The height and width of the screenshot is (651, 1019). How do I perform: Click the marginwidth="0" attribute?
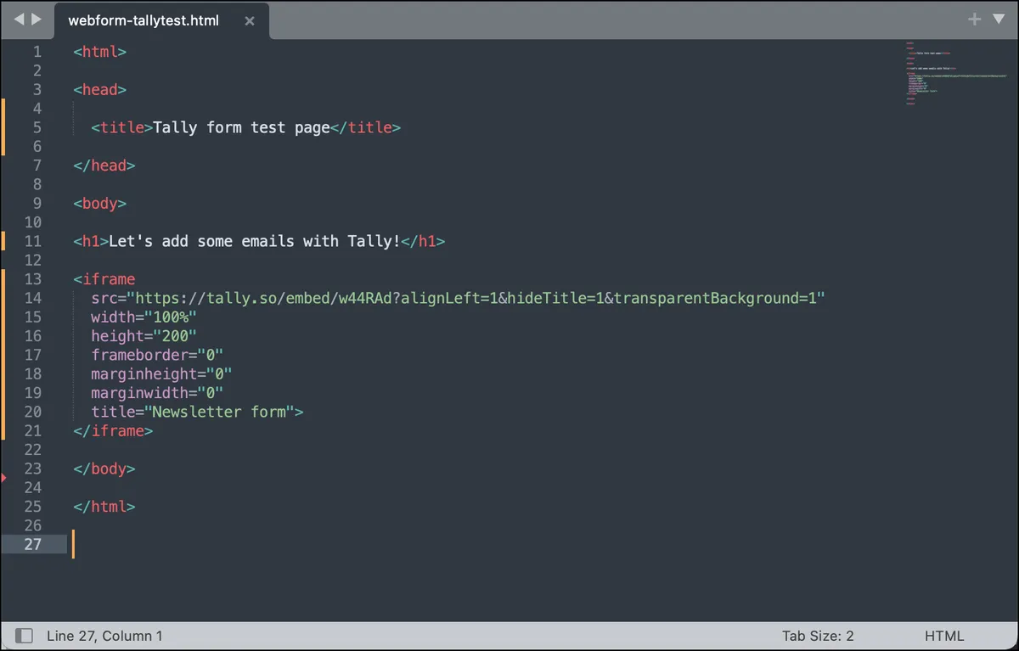click(x=157, y=393)
